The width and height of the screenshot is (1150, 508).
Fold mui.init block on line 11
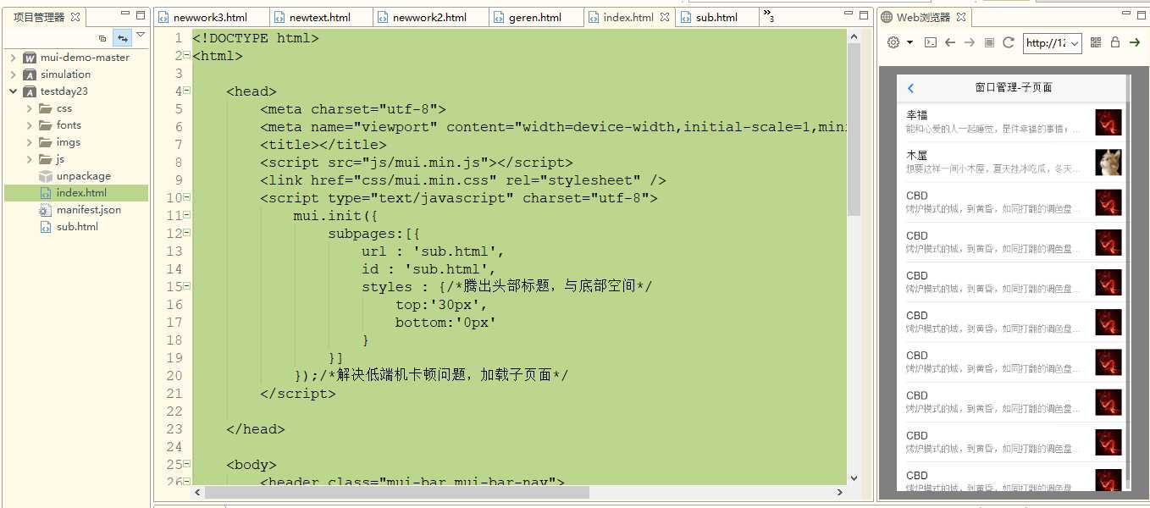[186, 215]
